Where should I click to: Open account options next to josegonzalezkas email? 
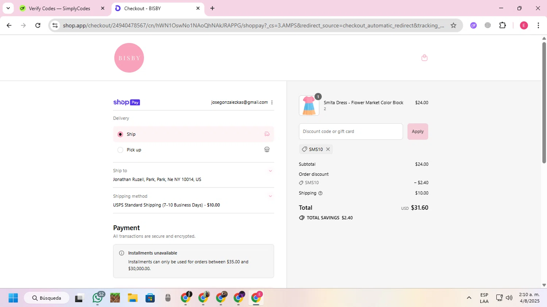point(272,102)
